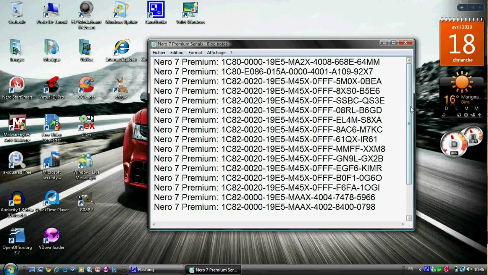Click the taskbar clock 10:36

tap(479, 270)
